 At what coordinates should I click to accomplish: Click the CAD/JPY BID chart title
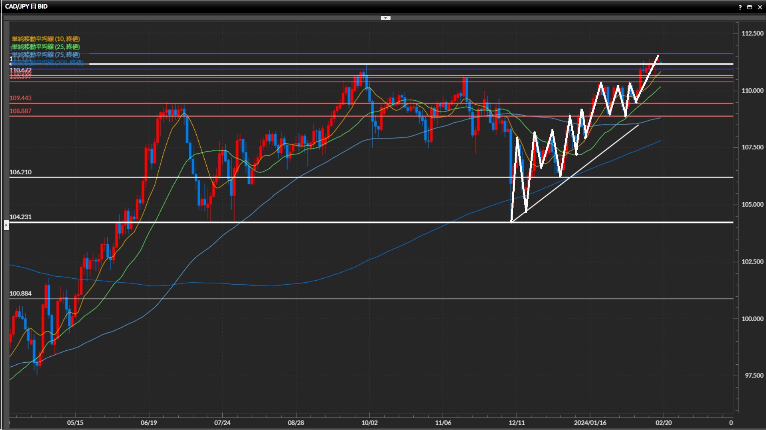tap(26, 6)
